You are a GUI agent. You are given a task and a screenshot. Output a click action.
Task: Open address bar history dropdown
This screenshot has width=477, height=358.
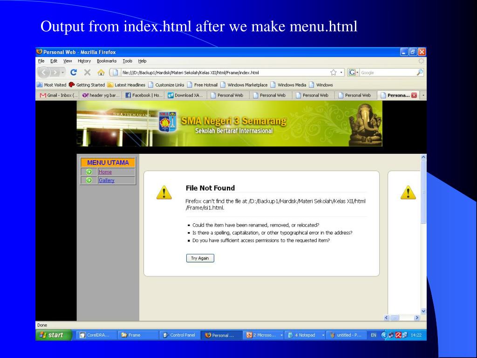(341, 72)
